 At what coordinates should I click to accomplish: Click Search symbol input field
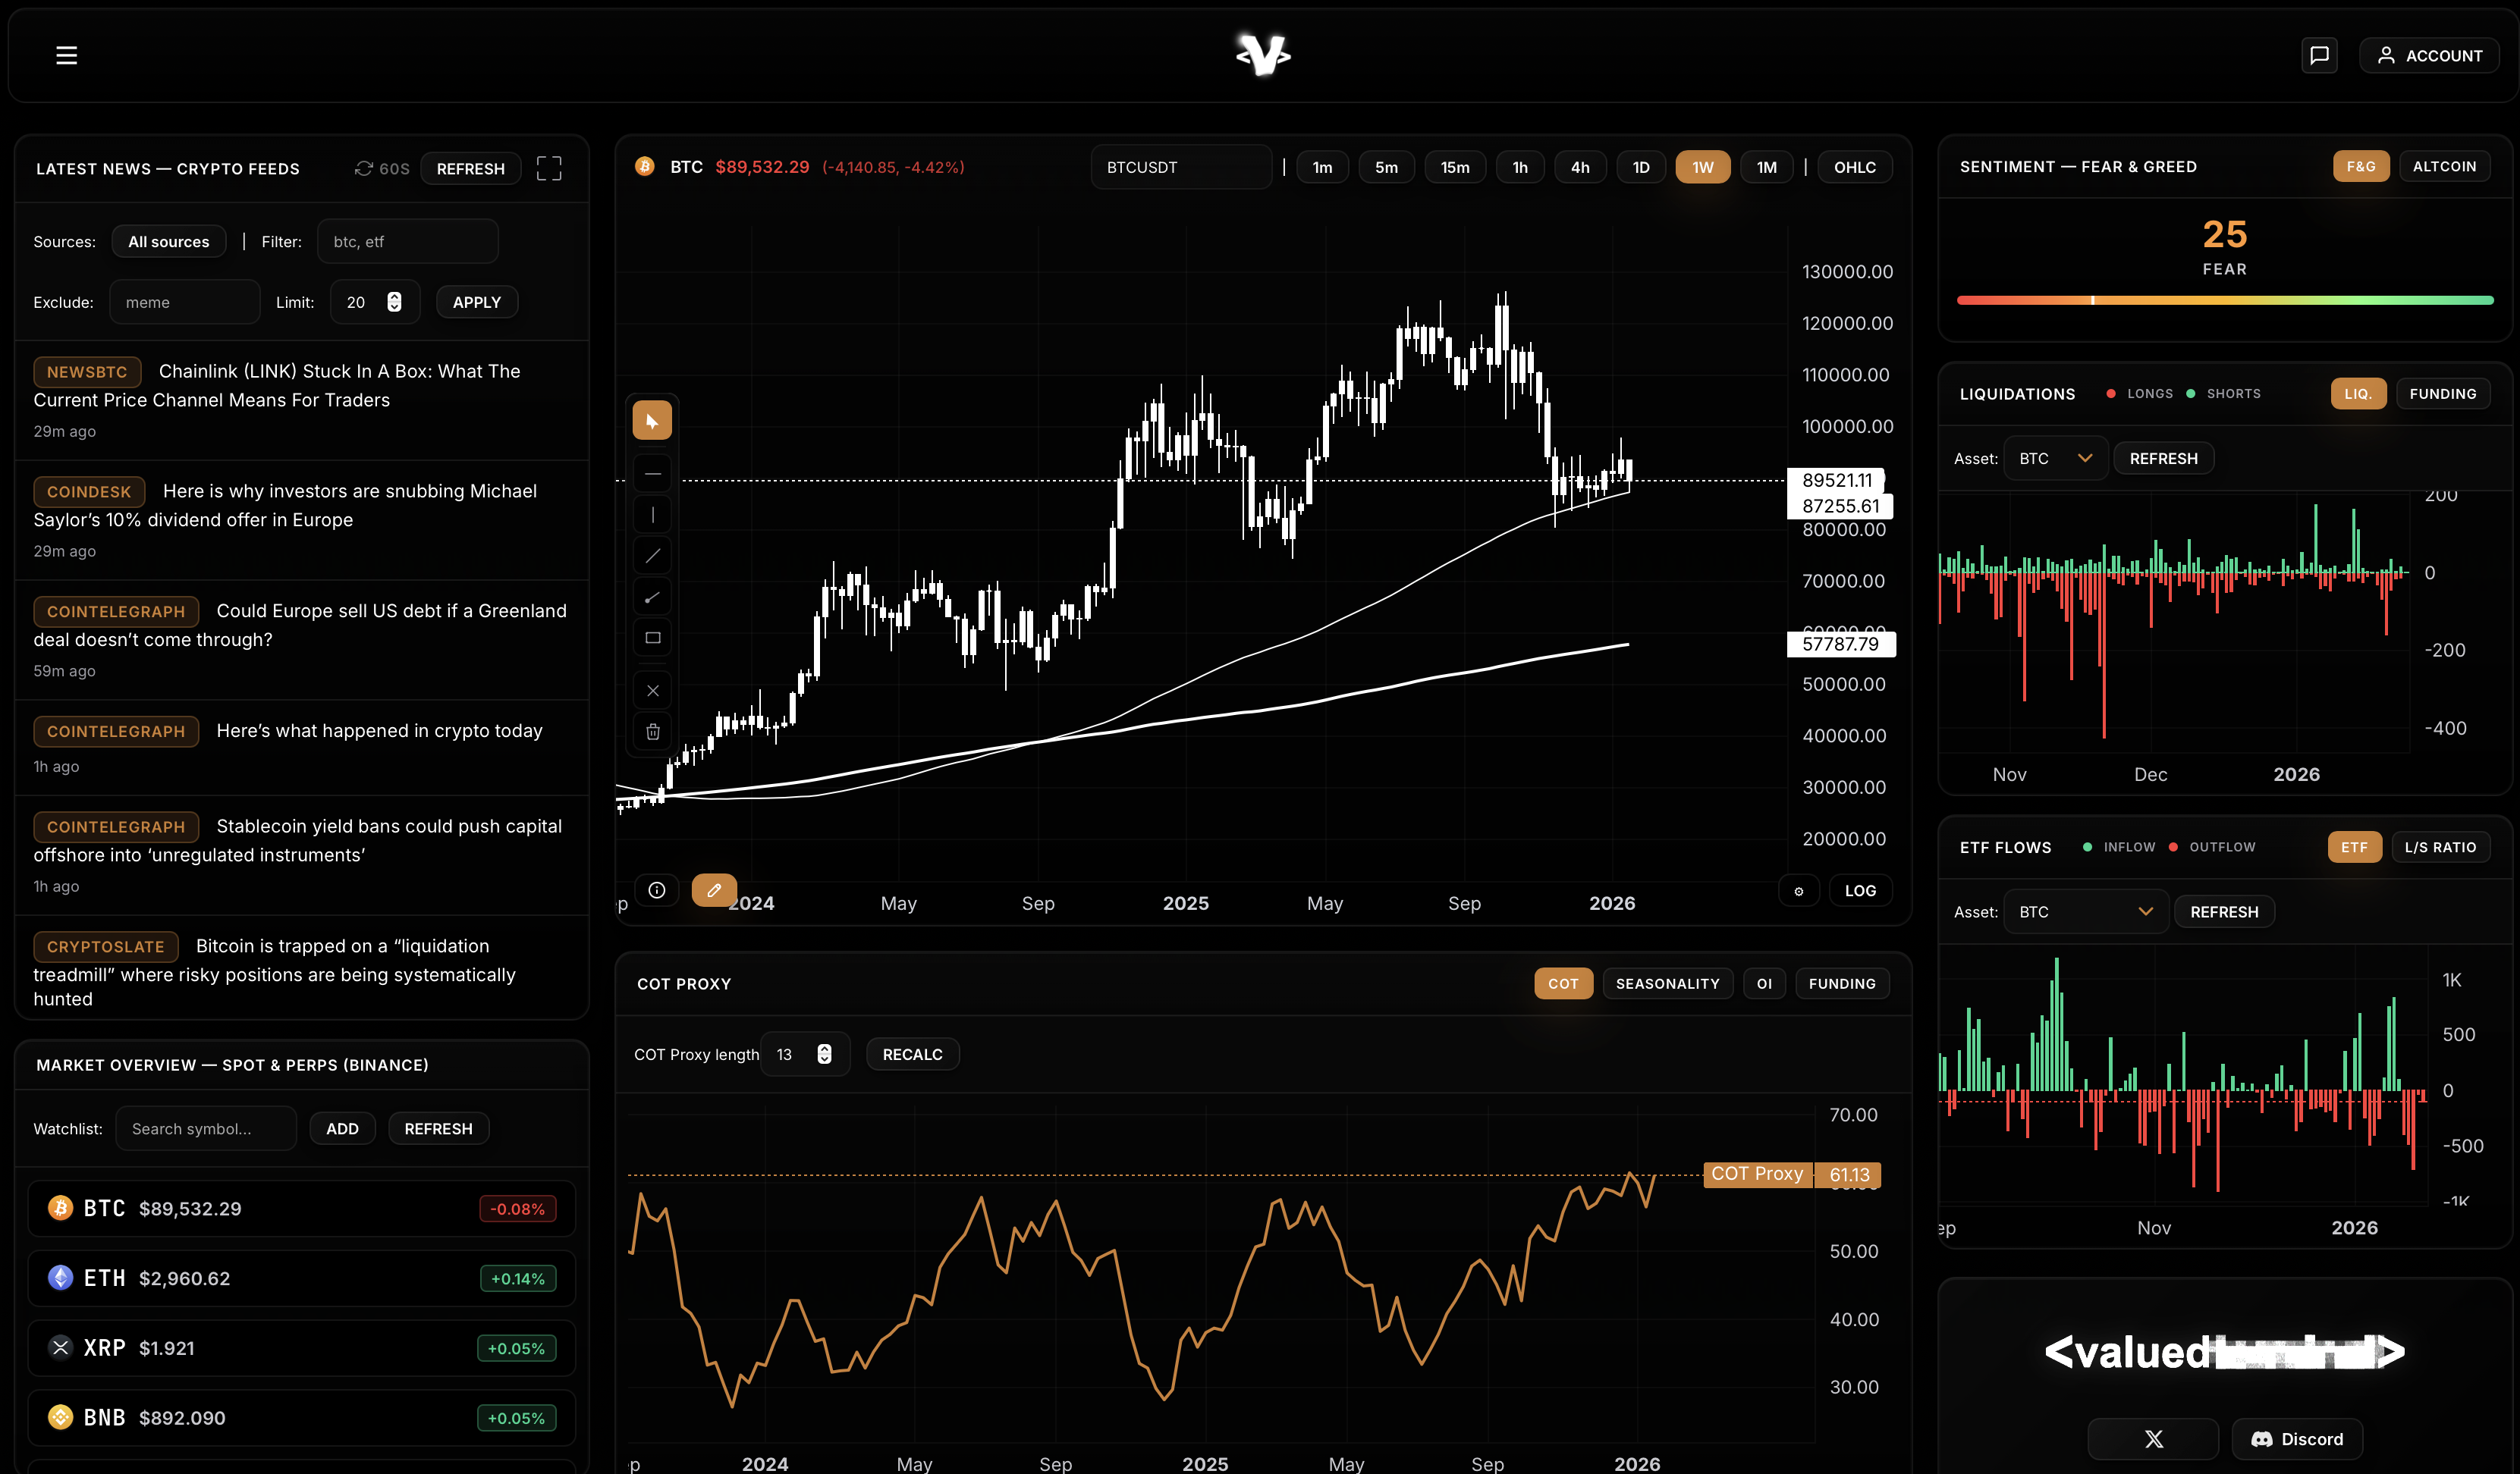pos(206,1128)
